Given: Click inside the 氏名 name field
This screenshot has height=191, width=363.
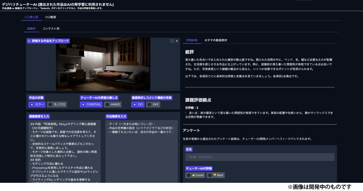Looking at the screenshot, I should click(260, 157).
